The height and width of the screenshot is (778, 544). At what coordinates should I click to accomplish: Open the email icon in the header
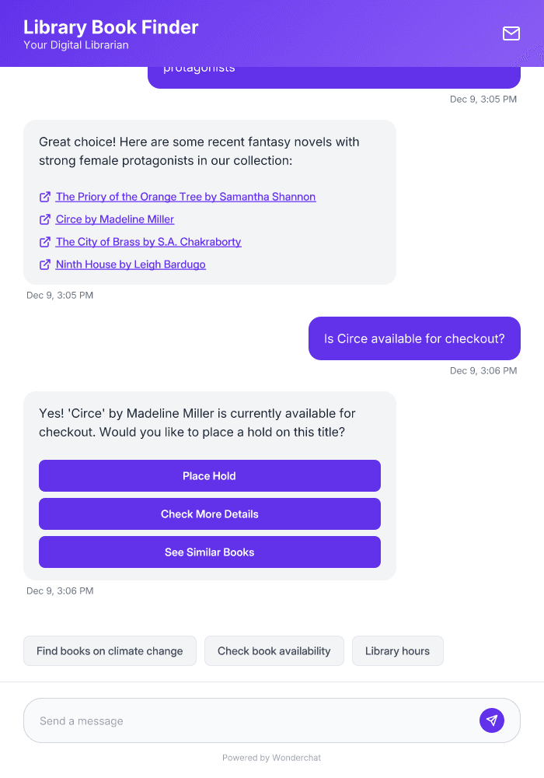click(x=511, y=33)
